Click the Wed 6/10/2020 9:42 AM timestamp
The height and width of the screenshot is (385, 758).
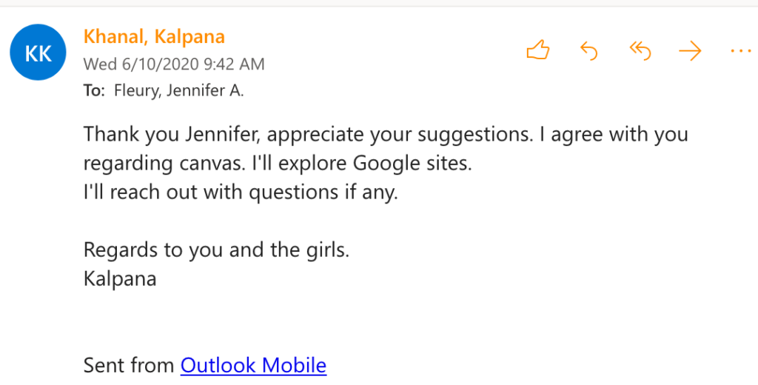pyautogui.click(x=174, y=64)
